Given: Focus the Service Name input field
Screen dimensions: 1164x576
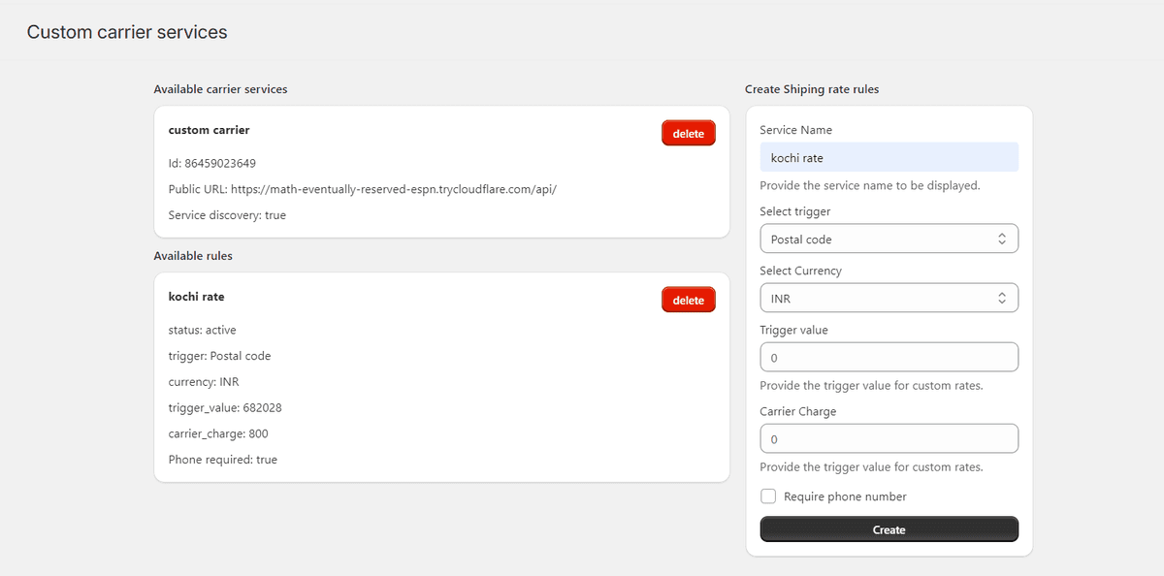Looking at the screenshot, I should (889, 157).
